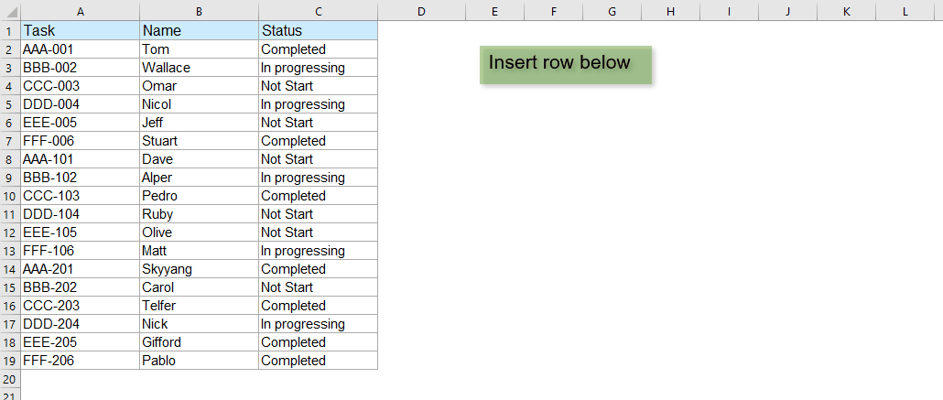Select column B header
This screenshot has height=400, width=943.
tap(199, 11)
